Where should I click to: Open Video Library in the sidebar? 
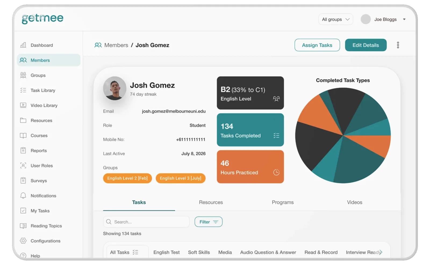tap(49, 105)
